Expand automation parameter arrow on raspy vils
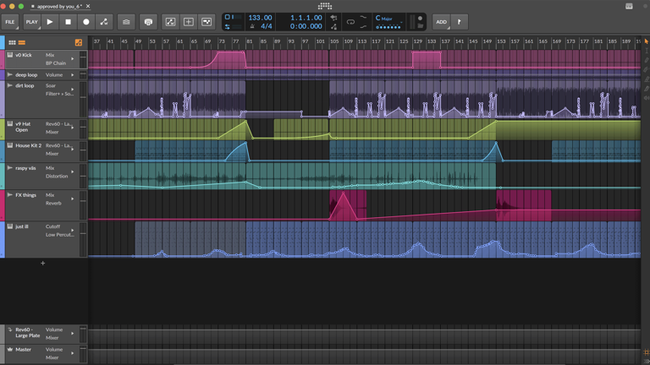Image resolution: width=650 pixels, height=365 pixels. click(x=73, y=172)
